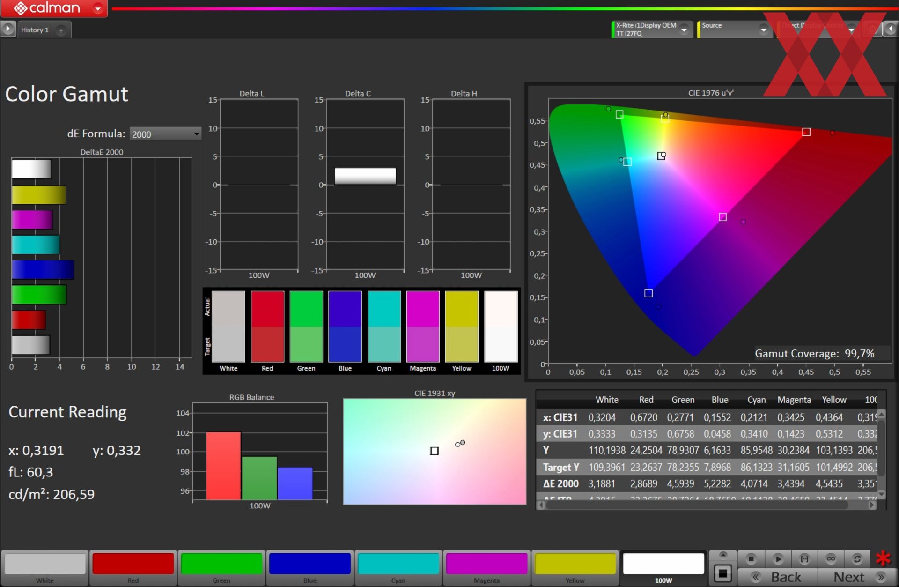Image resolution: width=899 pixels, height=587 pixels.
Task: Click the blue bar in DeltaE 2000 chart
Action: click(43, 270)
